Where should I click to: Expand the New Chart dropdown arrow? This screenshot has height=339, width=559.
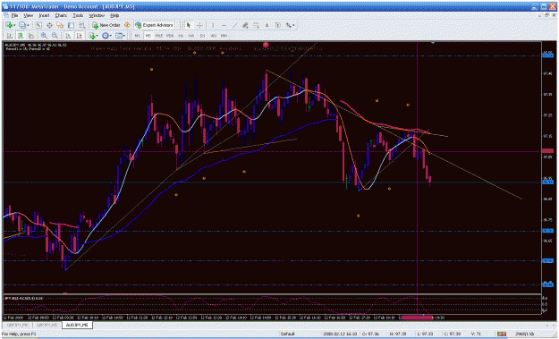tap(14, 25)
